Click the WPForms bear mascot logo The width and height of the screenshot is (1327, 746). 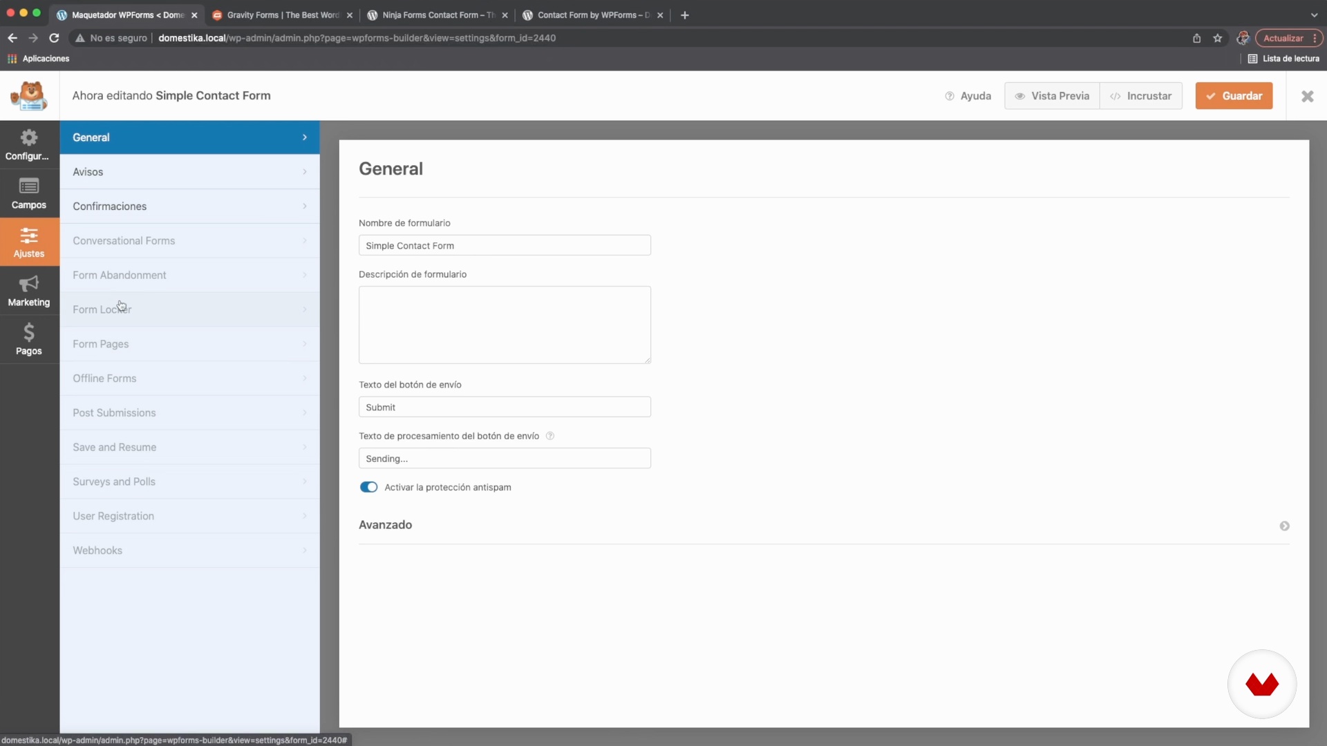[29, 96]
